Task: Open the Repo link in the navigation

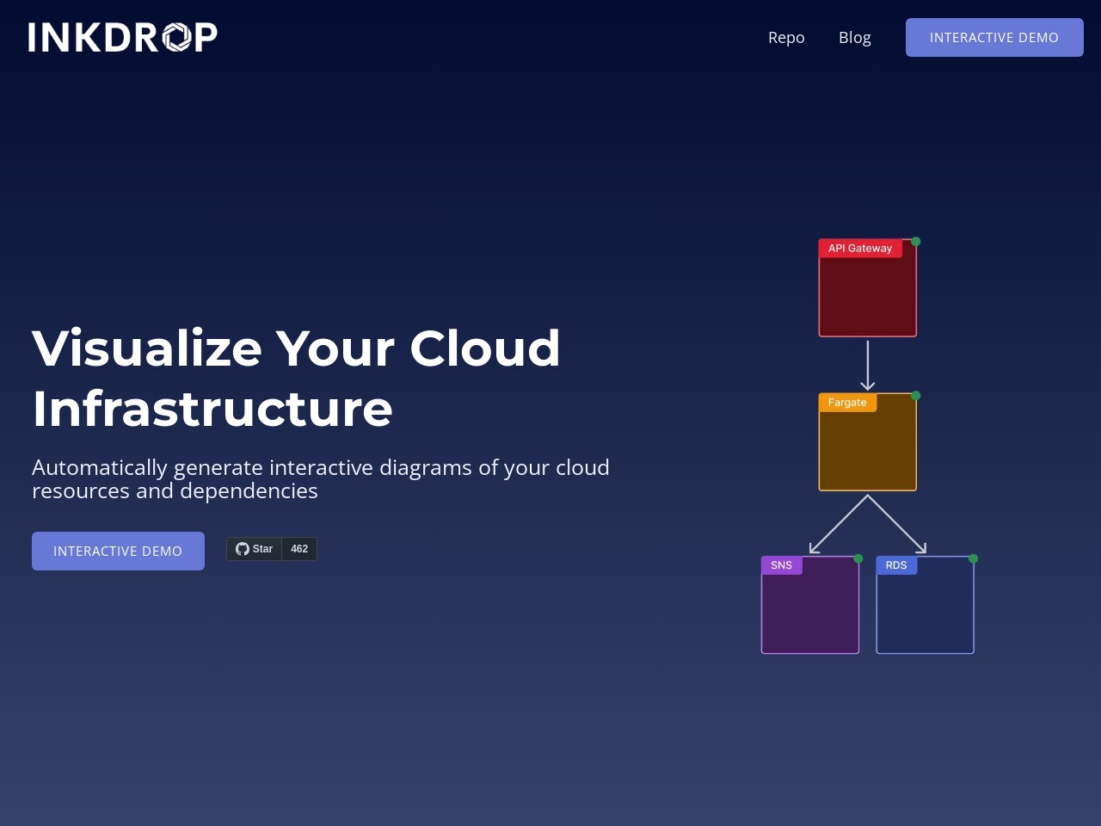Action: (x=786, y=37)
